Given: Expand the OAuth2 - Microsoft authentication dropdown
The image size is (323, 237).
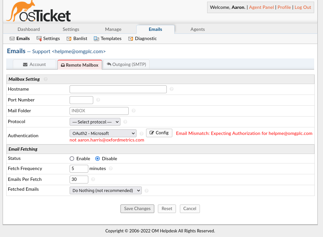Looking at the screenshot, I should (x=103, y=133).
